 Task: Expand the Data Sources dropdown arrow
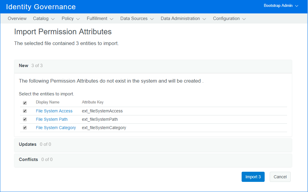coord(152,19)
